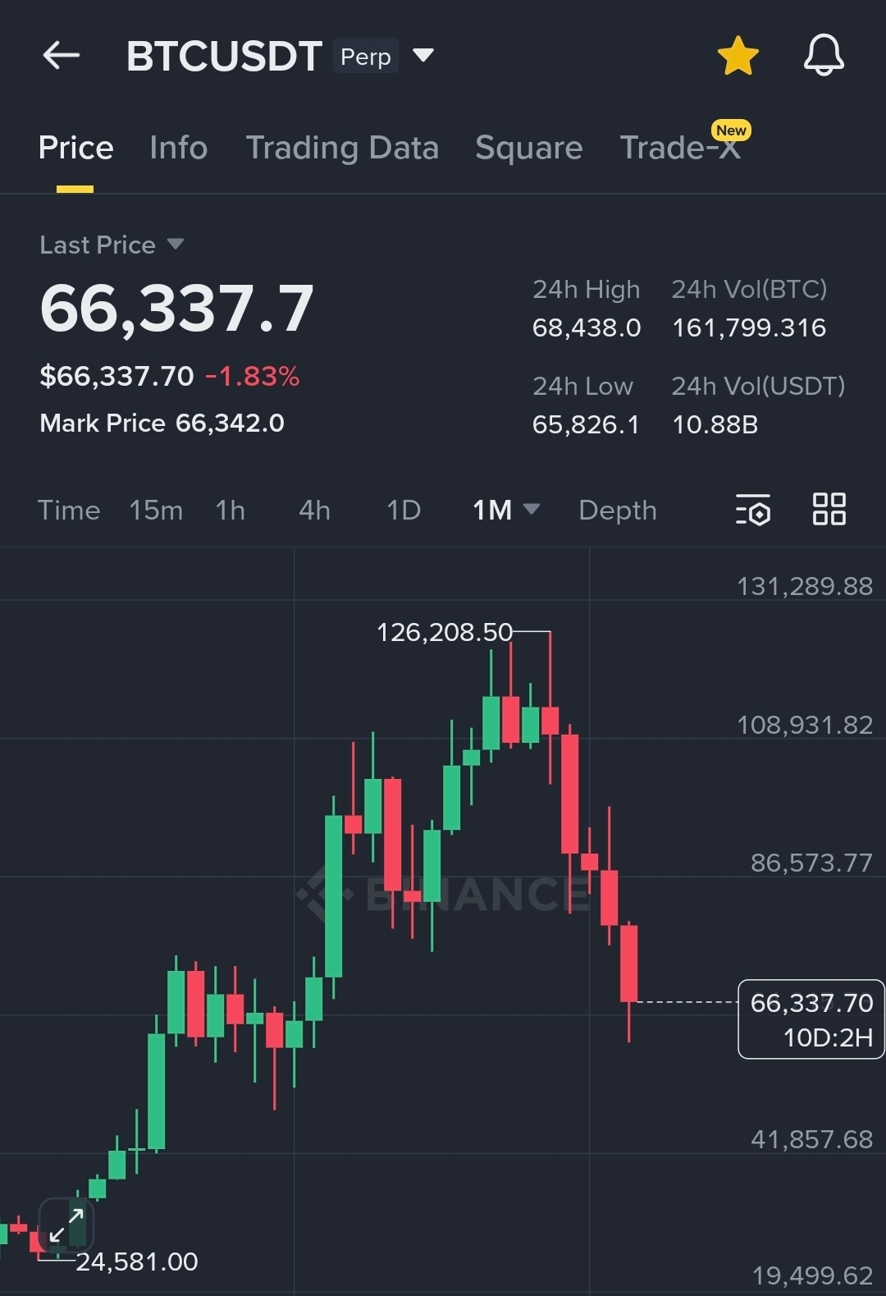
Task: Tap the back arrow icon
Action: [62, 56]
